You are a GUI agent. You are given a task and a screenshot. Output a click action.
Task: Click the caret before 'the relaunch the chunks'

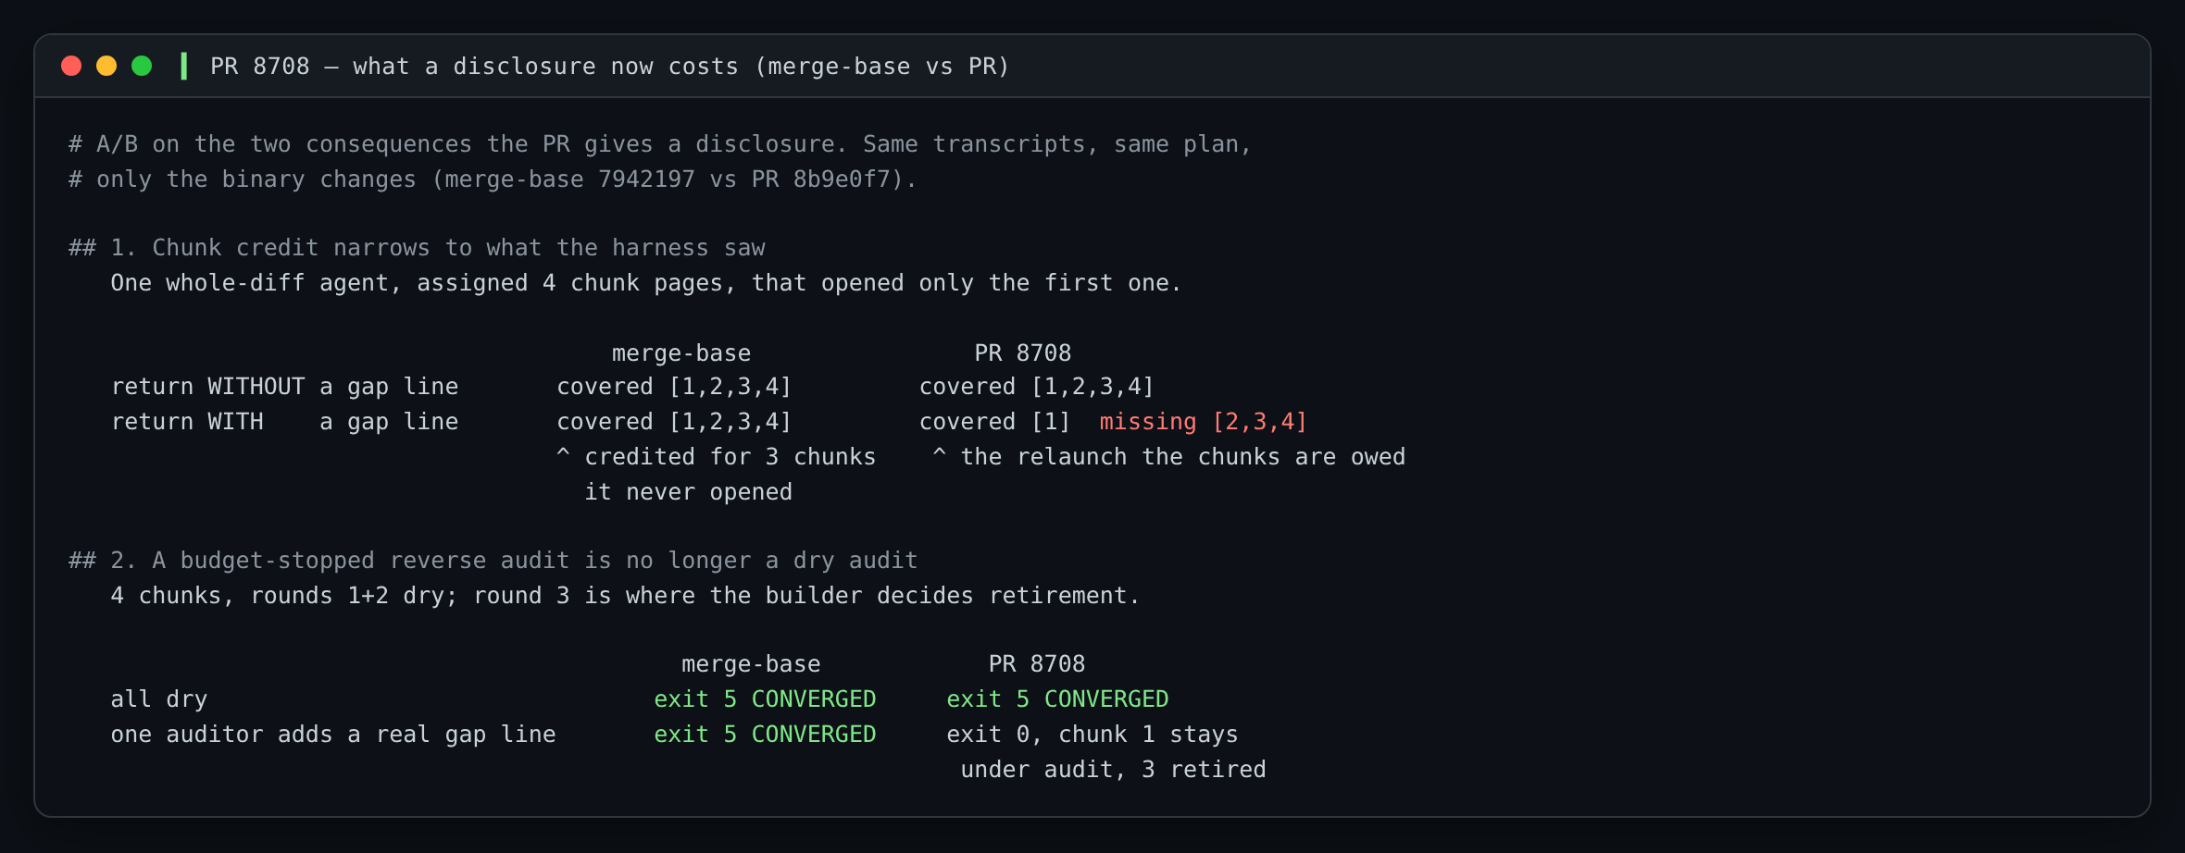pyautogui.click(x=939, y=455)
